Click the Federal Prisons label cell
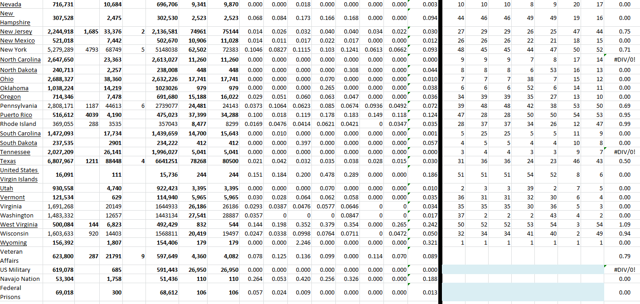 11,292
